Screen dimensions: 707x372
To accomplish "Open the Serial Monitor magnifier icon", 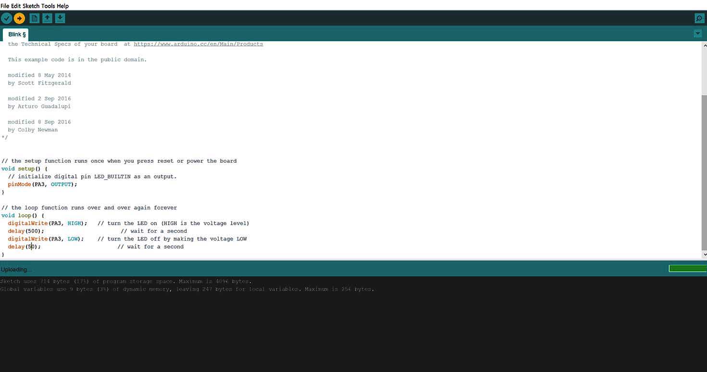I will click(699, 18).
